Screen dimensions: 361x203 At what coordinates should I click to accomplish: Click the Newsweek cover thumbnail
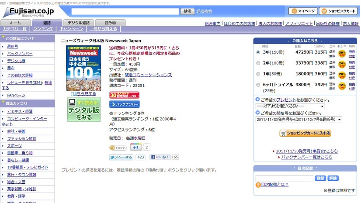tap(83, 68)
